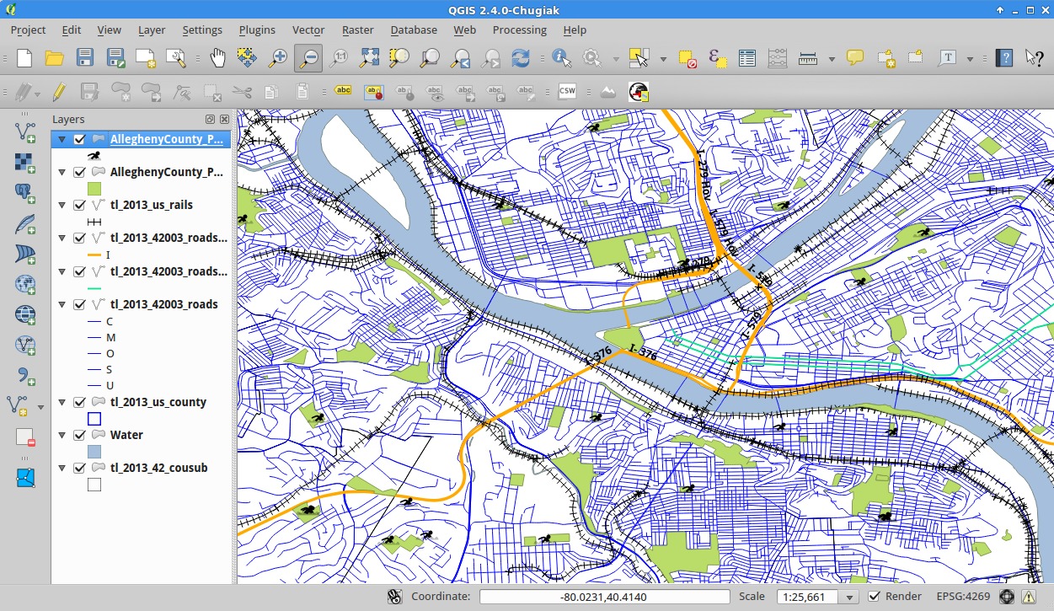
Task: Click the Toggle Editing pencil icon
Action: pos(59,91)
